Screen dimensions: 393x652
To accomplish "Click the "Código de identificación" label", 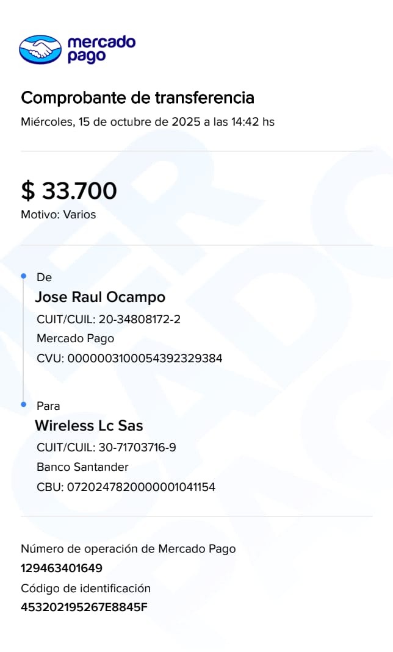I will click(85, 589).
